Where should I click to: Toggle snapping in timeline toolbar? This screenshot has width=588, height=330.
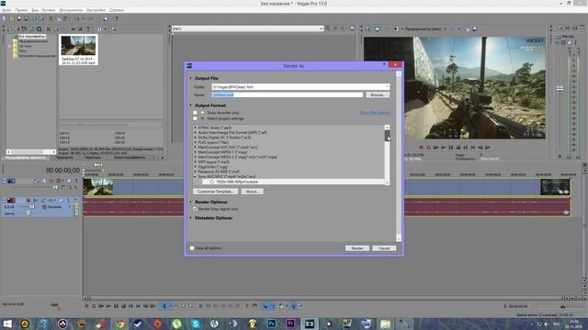tap(265, 306)
